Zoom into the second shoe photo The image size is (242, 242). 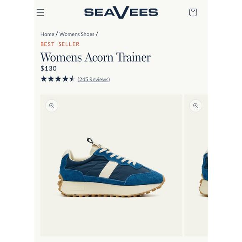tap(196, 106)
